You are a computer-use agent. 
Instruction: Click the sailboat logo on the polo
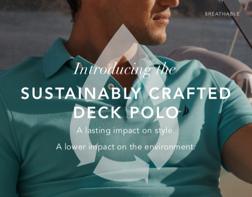point(186,111)
